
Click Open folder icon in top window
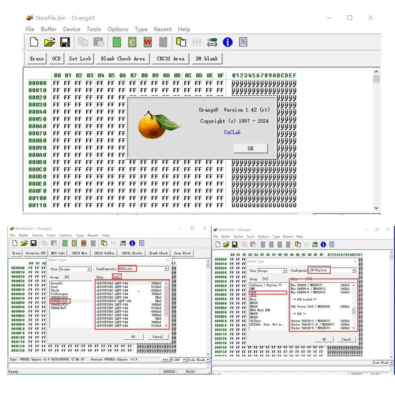(x=50, y=42)
